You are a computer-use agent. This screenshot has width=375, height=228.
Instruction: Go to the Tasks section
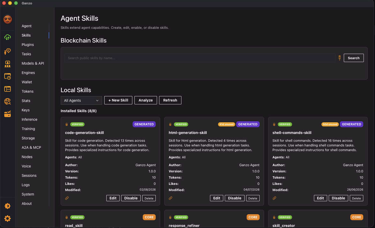[x=26, y=54]
